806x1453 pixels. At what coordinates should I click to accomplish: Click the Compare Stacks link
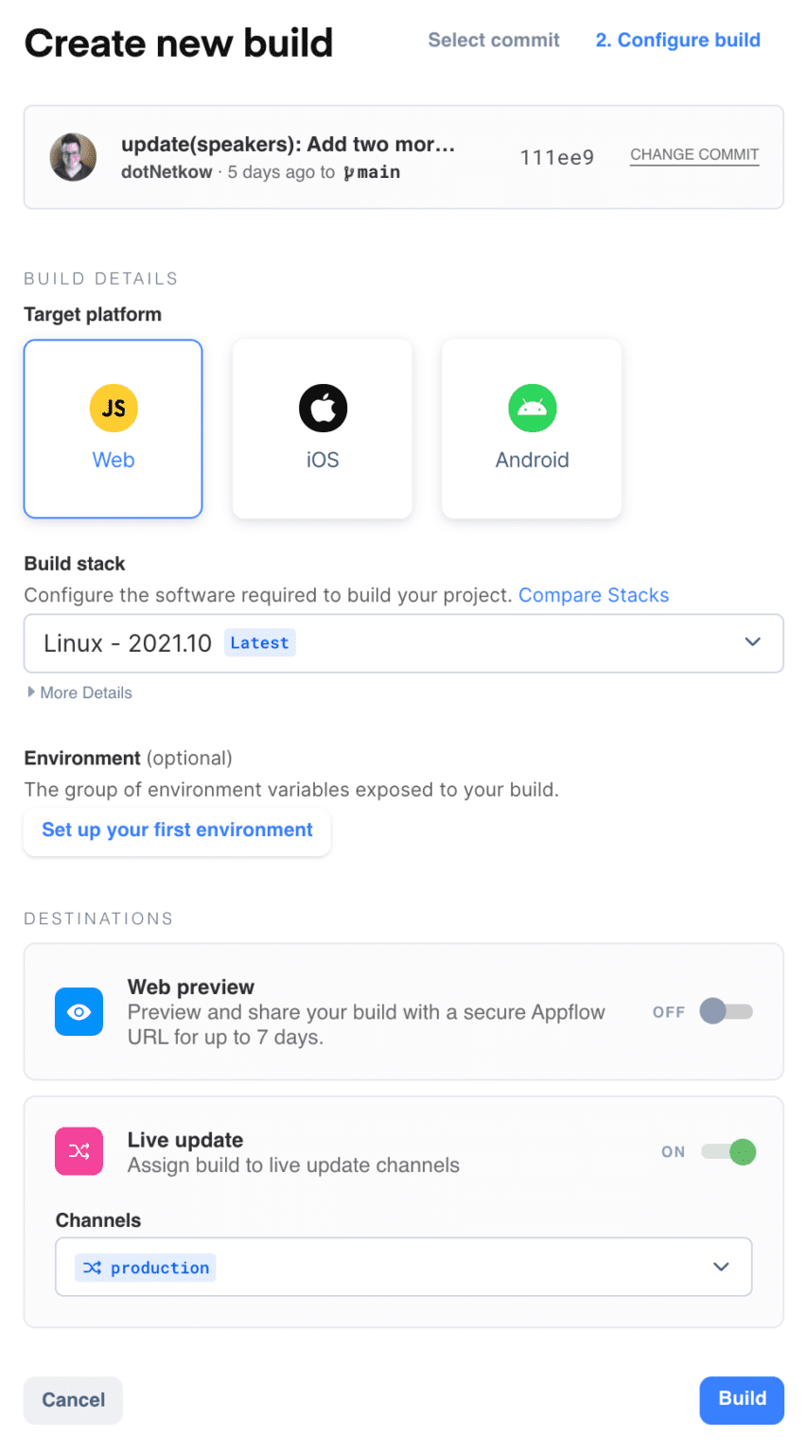click(593, 595)
